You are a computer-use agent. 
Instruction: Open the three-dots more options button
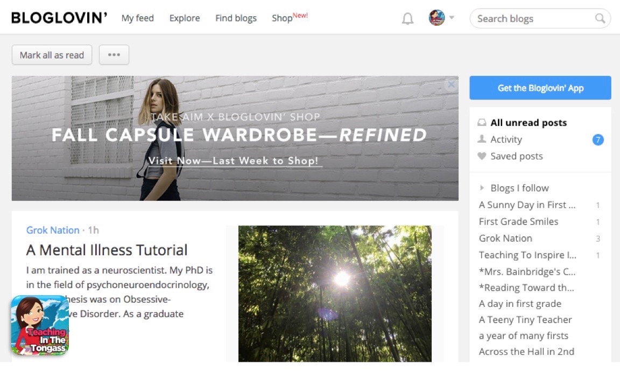pos(114,55)
